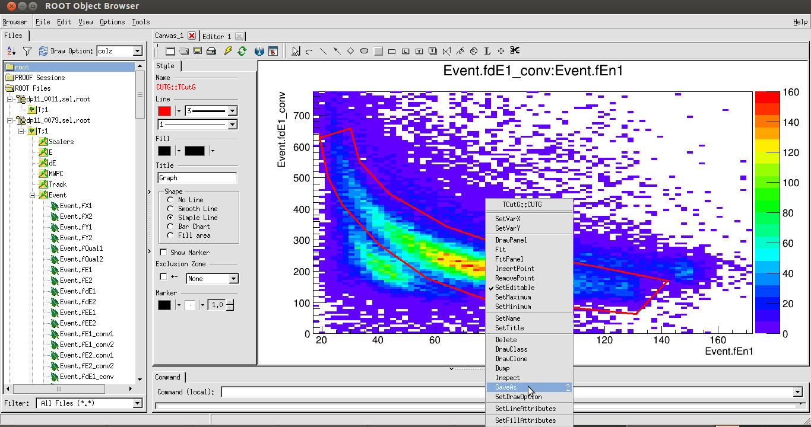Click the Interrupt lightning bolt icon
This screenshot has width=811, height=427.
click(228, 51)
